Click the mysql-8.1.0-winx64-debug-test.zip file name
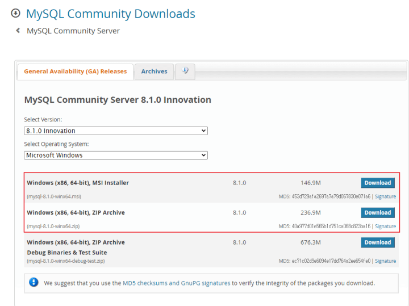The width and height of the screenshot is (409, 306). (66, 261)
